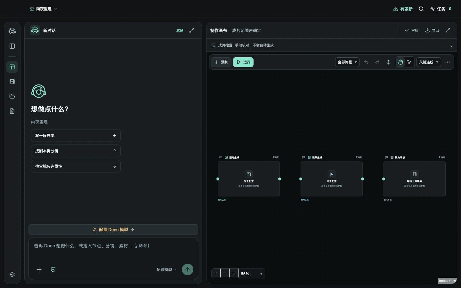Undo the last canvas action

(x=366, y=62)
